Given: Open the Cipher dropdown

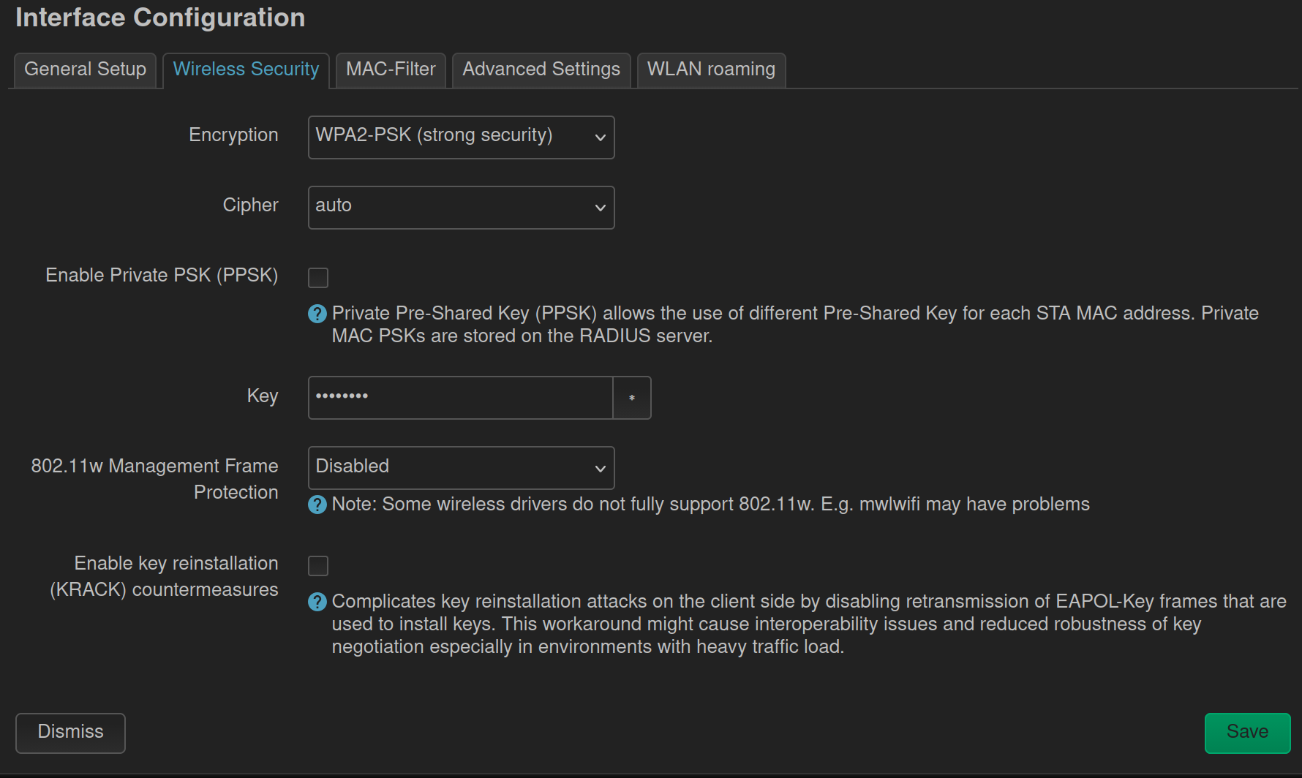Looking at the screenshot, I should click(461, 208).
